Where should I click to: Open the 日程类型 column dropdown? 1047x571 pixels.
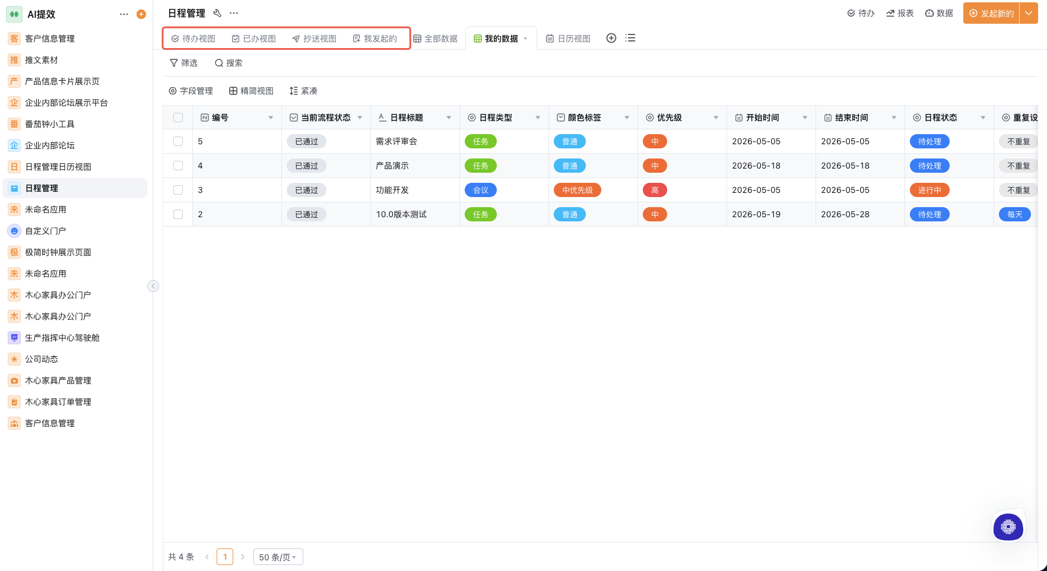[538, 118]
